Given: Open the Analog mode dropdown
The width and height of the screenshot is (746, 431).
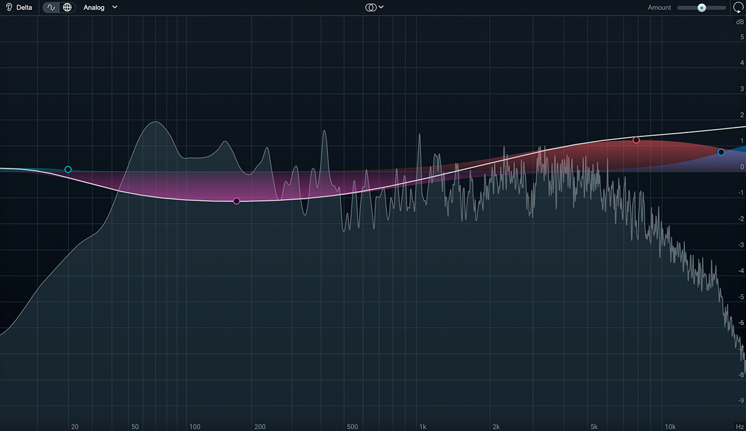Looking at the screenshot, I should tap(115, 8).
